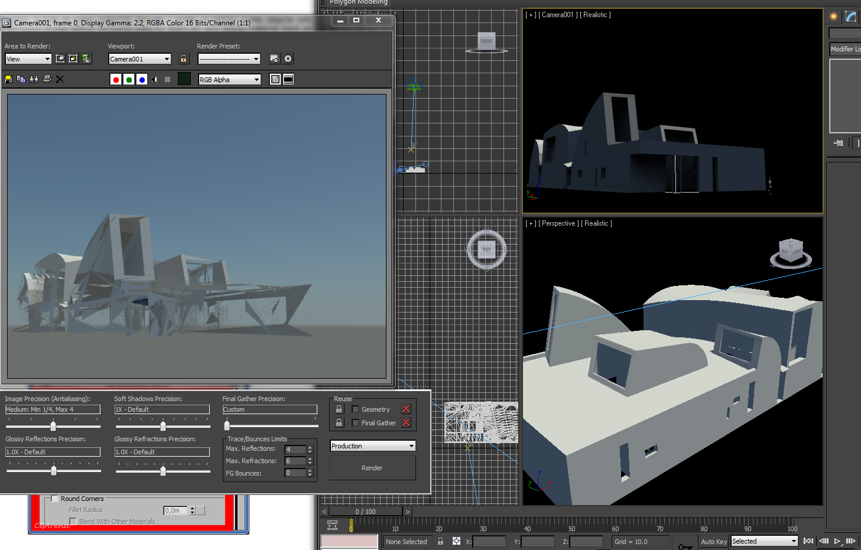This screenshot has width=861, height=550.
Task: Toggle the red channel display
Action: (116, 80)
